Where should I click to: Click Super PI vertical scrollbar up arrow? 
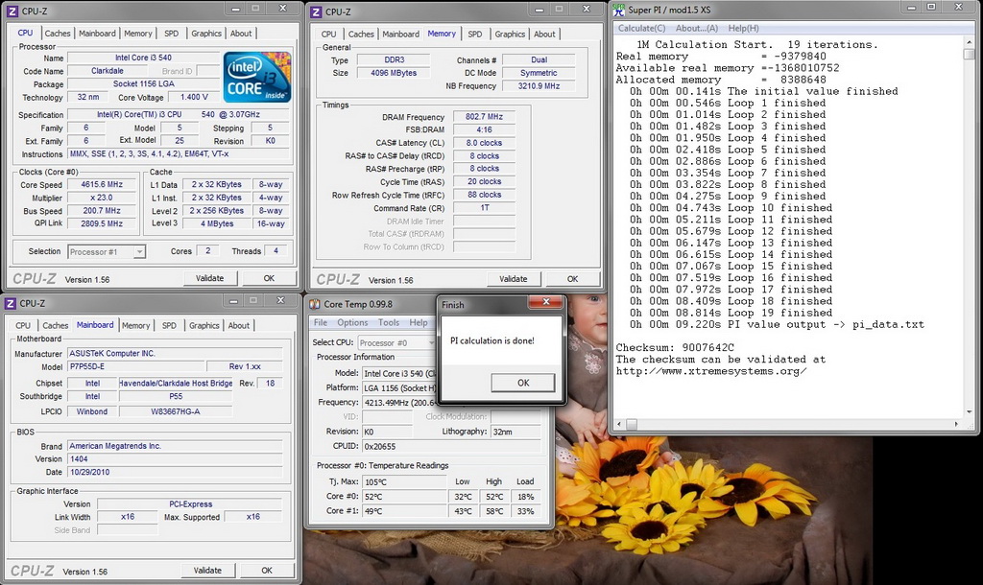pos(969,44)
